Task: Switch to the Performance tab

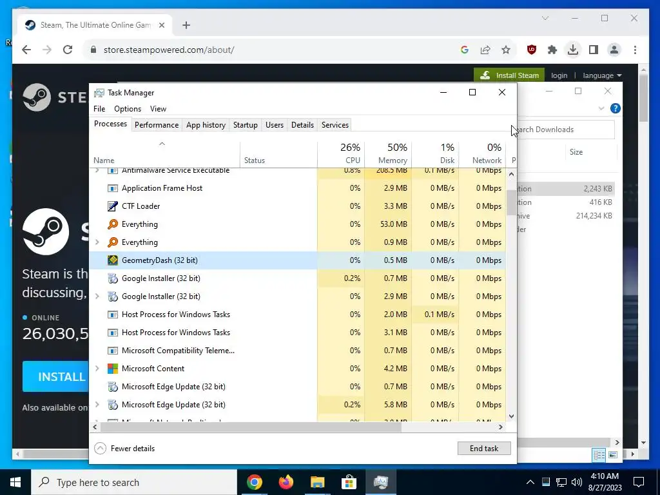Action: pos(157,125)
